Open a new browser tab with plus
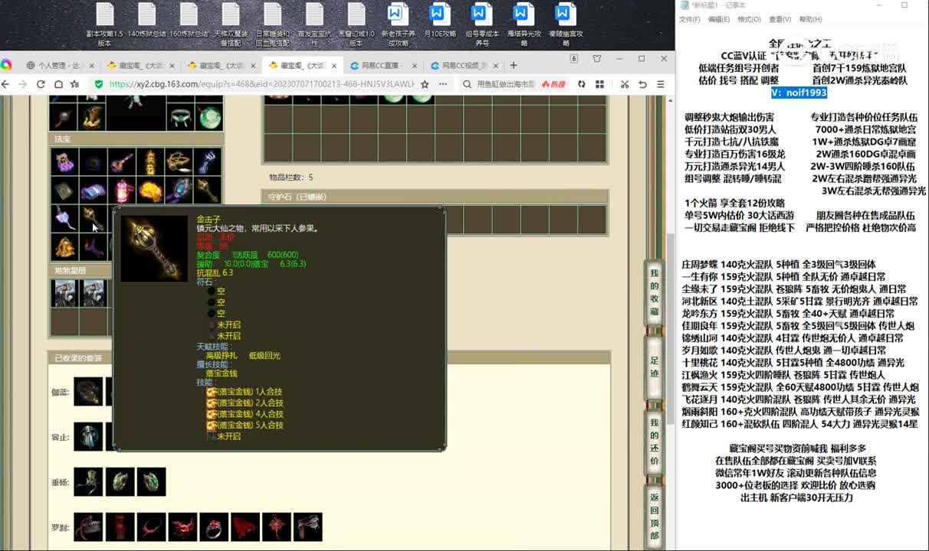The image size is (929, 551). [514, 65]
